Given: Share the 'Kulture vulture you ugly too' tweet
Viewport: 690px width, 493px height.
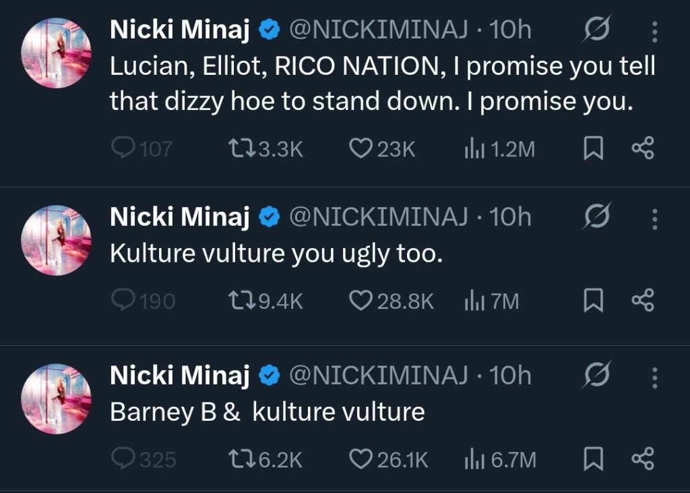Looking at the screenshot, I should pyautogui.click(x=642, y=301).
